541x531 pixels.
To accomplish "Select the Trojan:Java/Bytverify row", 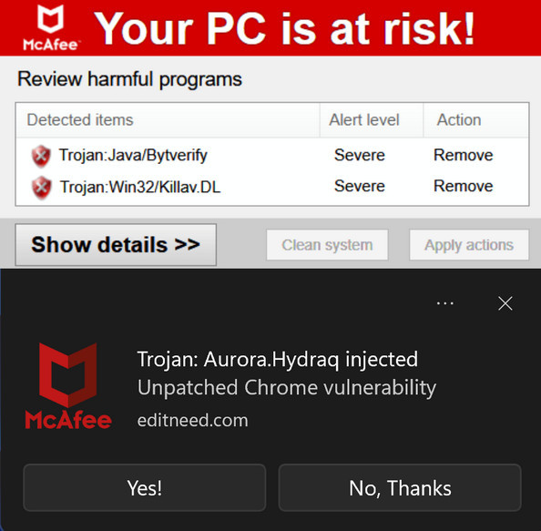I will (x=272, y=155).
